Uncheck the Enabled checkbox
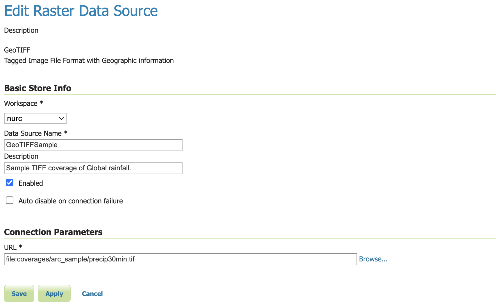Image resolution: width=496 pixels, height=307 pixels. pos(10,183)
